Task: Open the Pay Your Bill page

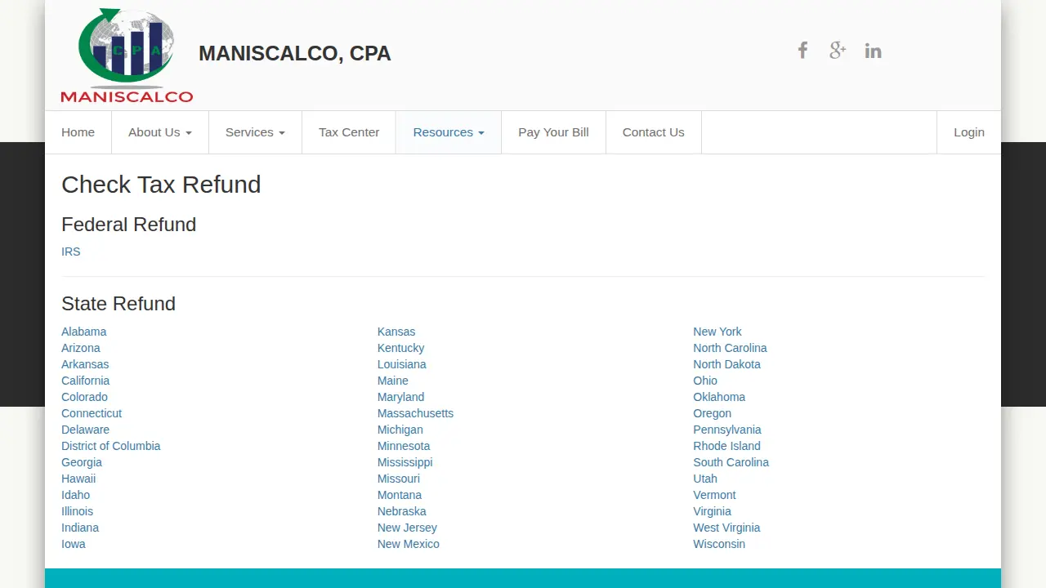Action: pos(553,132)
